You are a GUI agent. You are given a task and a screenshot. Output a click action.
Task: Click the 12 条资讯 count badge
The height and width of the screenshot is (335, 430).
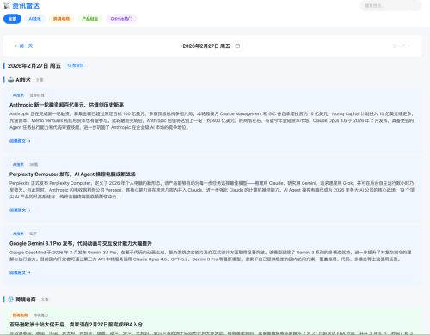tap(76, 65)
